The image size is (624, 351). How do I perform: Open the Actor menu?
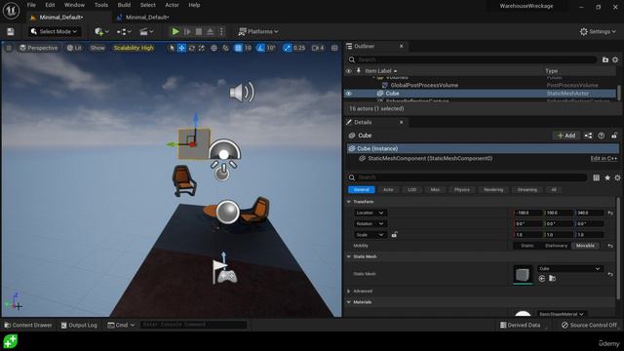[x=172, y=5]
